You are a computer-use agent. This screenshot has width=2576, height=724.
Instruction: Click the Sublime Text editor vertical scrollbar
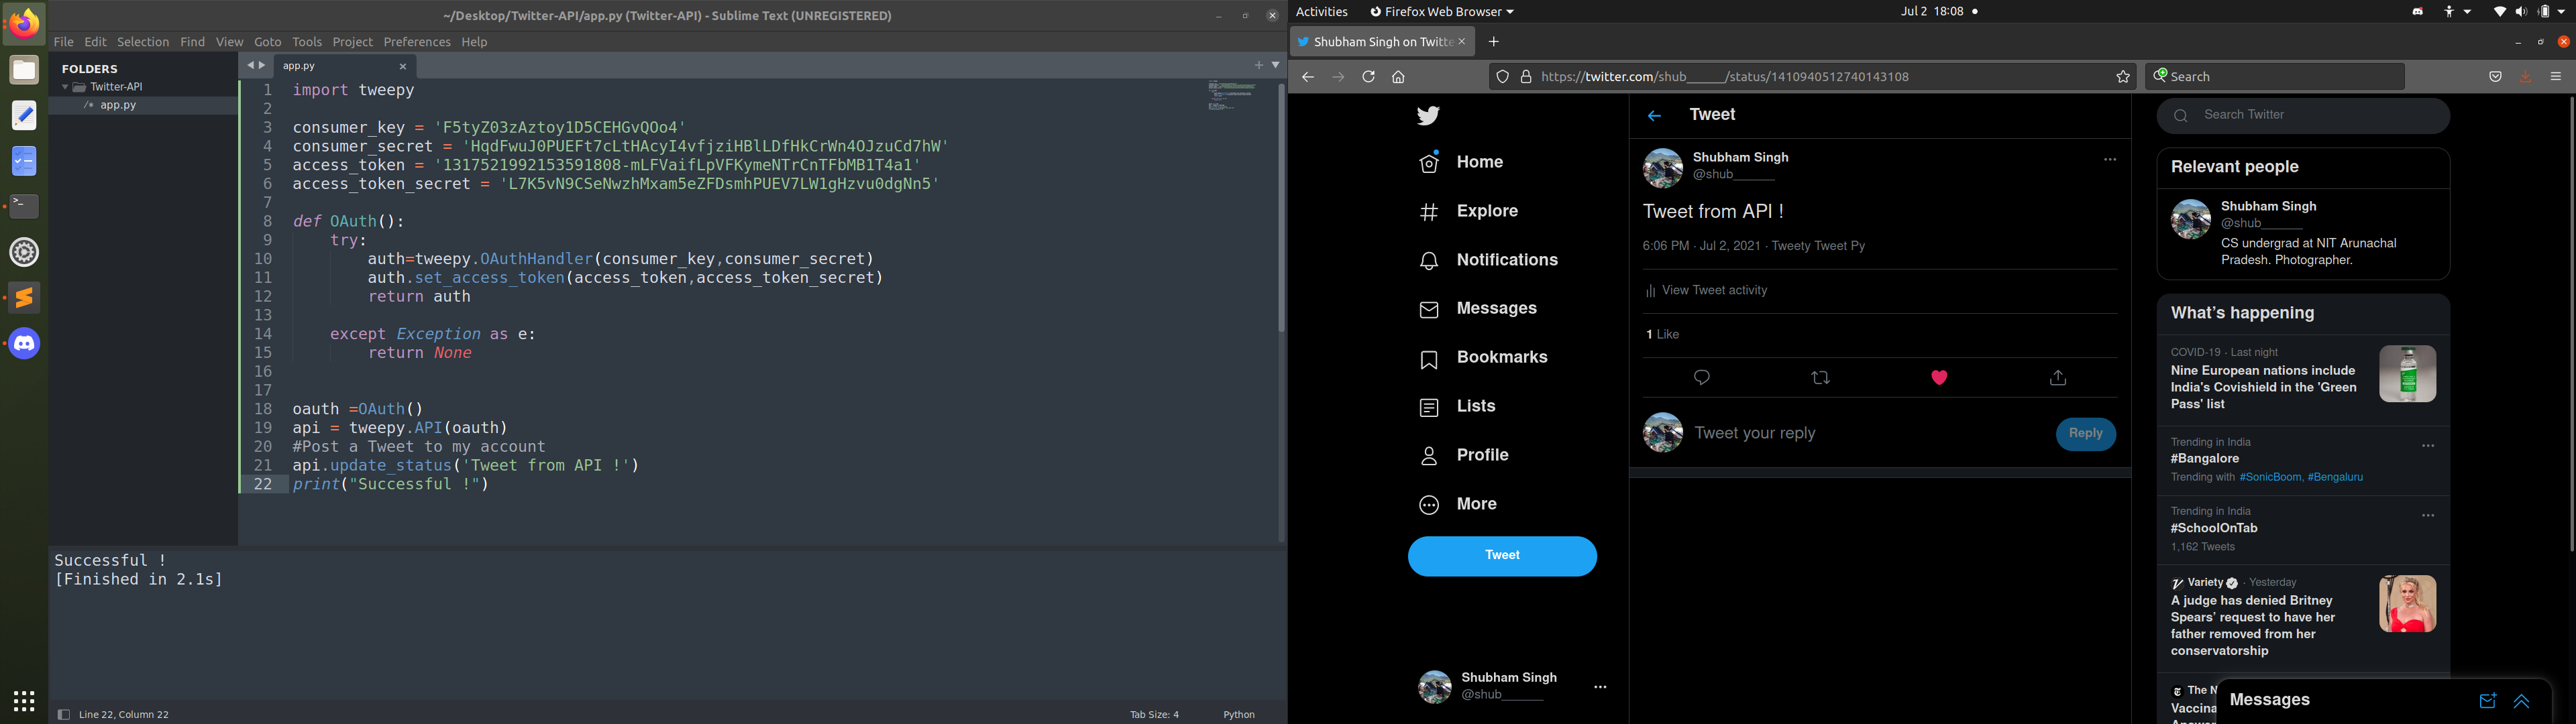pyautogui.click(x=1281, y=210)
